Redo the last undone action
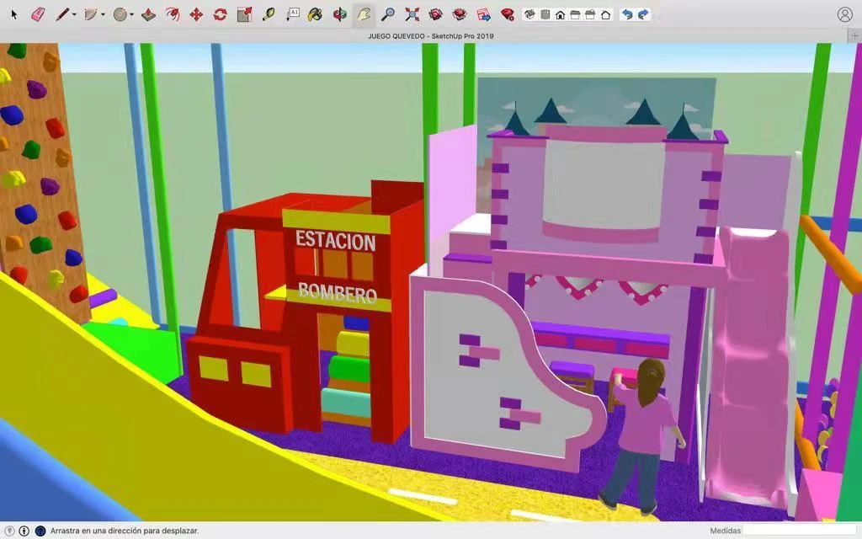Screen dimensions: 862x539 coord(643,15)
